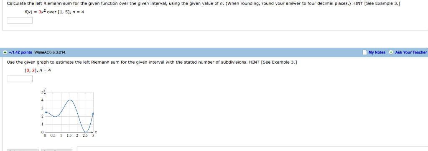The image size is (428, 151).
Task: Open the Ask Your Teacher link
Action: [411, 52]
